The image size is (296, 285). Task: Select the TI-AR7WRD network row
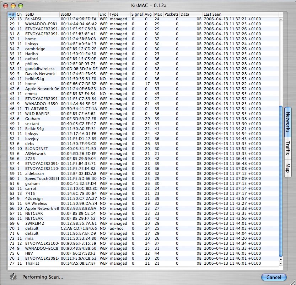point(143,109)
